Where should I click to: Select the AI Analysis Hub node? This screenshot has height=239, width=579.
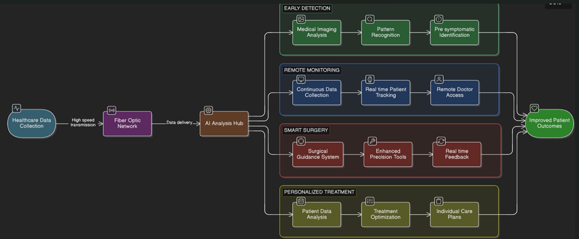coord(224,124)
